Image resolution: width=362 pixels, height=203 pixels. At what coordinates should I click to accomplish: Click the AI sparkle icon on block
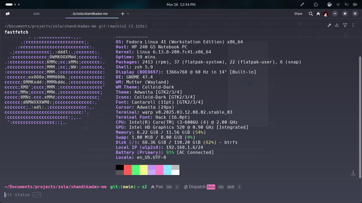click(329, 25)
